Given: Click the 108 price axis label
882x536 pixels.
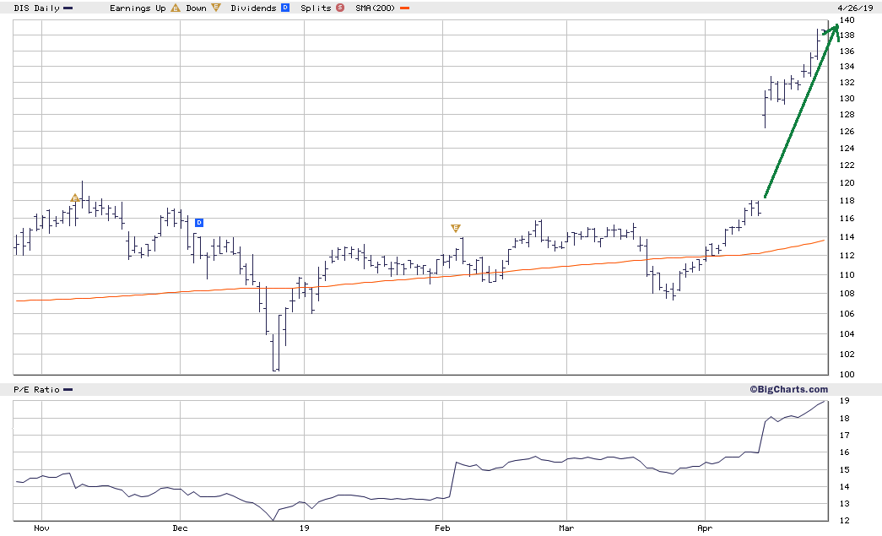Looking at the screenshot, I should coord(847,293).
